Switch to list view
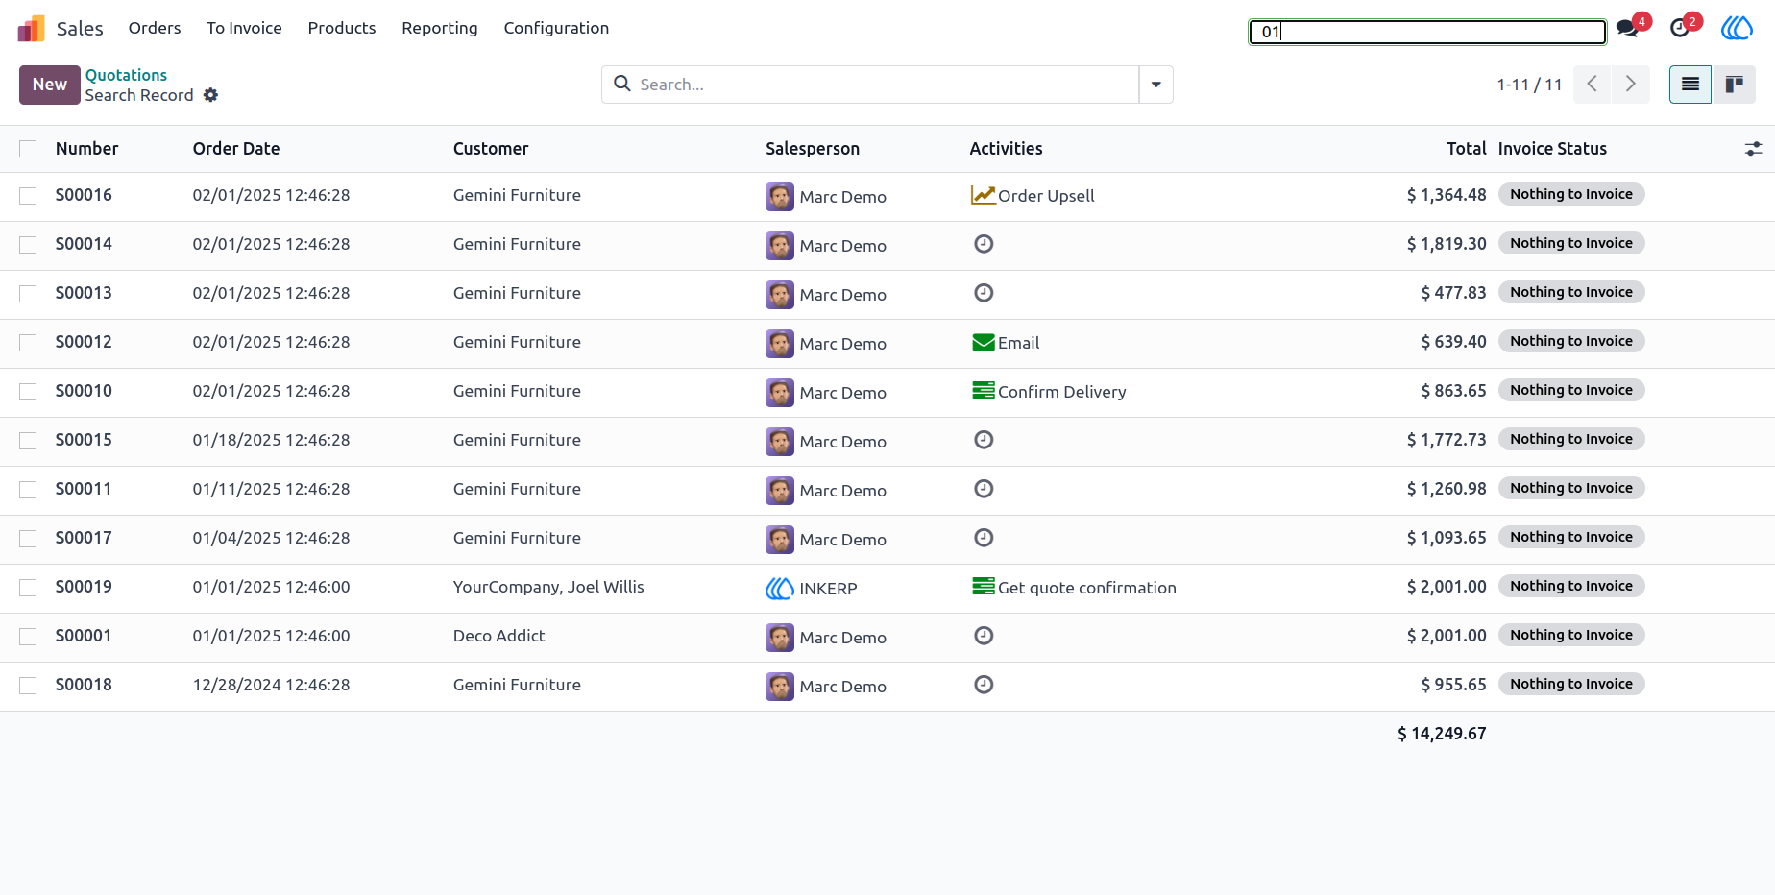The width and height of the screenshot is (1775, 895). [1690, 85]
